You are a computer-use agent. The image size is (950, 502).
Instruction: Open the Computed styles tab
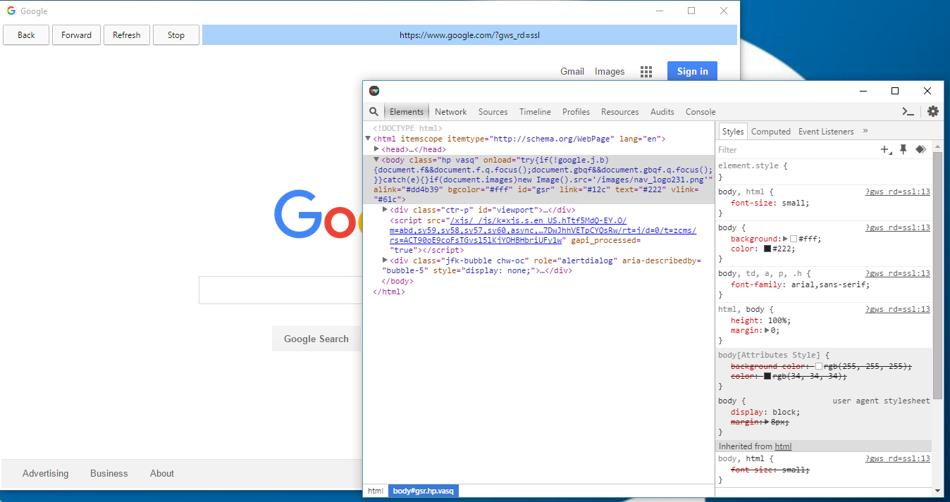point(770,132)
